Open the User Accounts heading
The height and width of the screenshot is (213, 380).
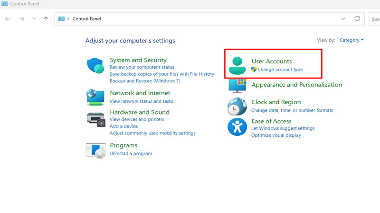(x=271, y=61)
